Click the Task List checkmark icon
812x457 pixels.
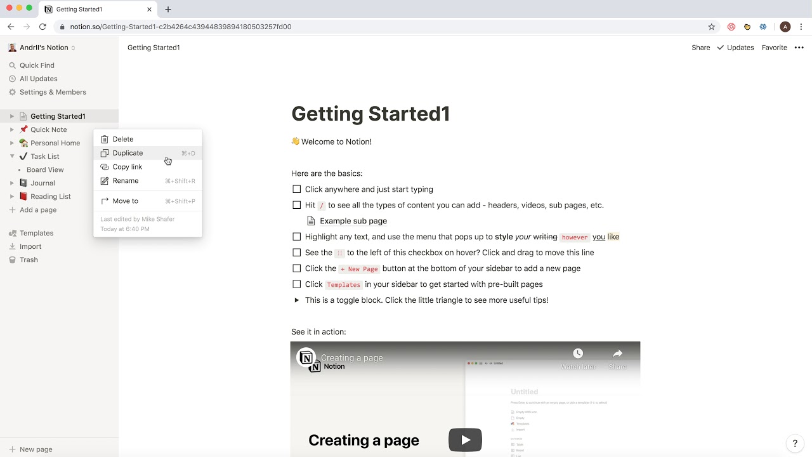[23, 156]
